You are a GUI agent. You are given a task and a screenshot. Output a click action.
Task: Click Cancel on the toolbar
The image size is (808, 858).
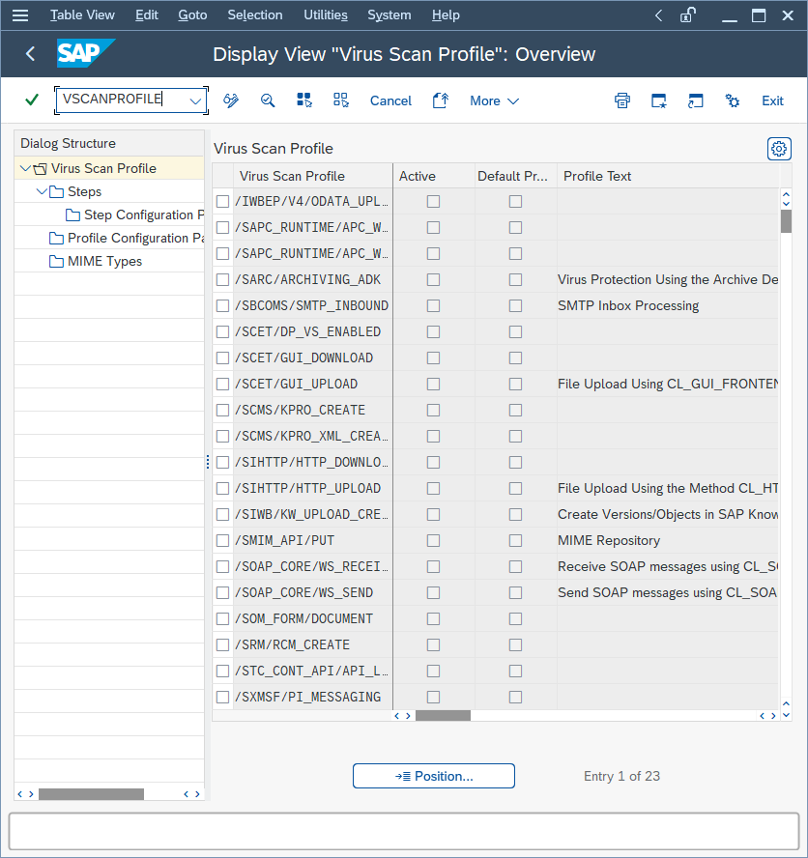tap(390, 100)
